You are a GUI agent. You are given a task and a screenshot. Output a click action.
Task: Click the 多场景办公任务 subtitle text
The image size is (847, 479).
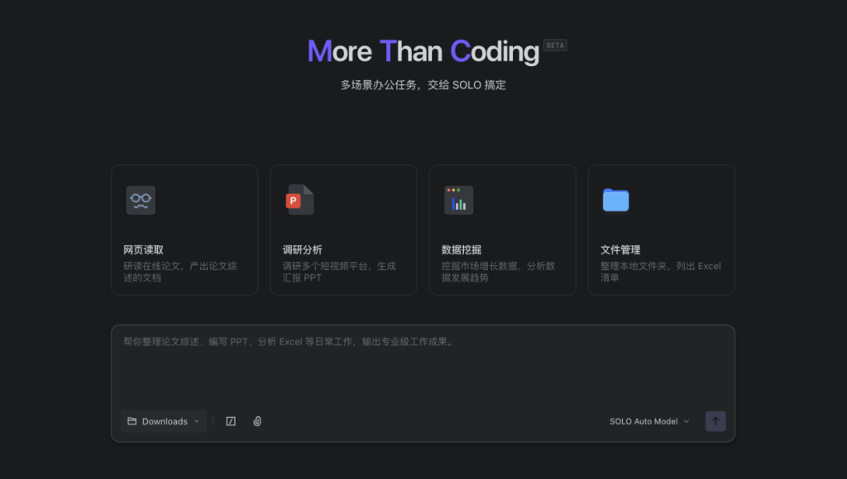423,84
